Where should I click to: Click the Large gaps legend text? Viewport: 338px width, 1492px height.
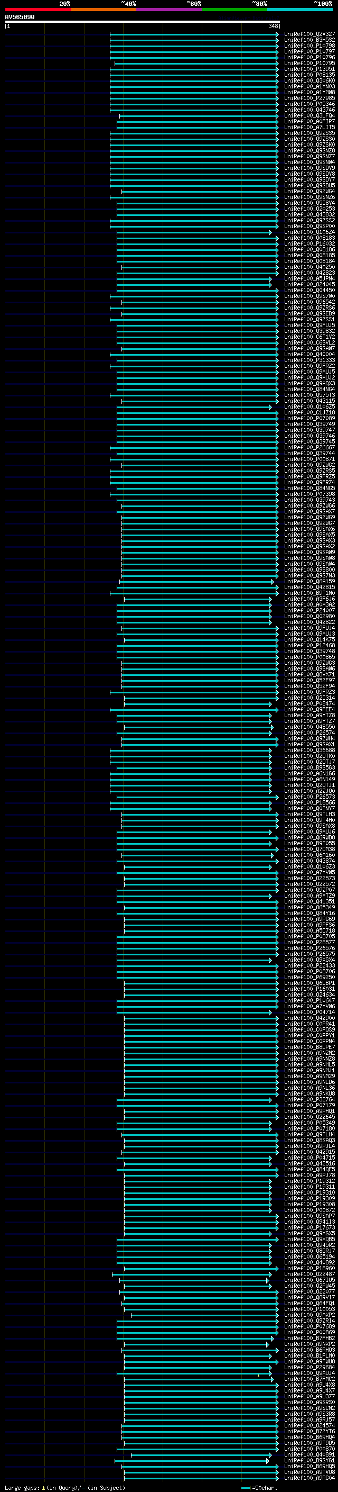pyautogui.click(x=65, y=1487)
